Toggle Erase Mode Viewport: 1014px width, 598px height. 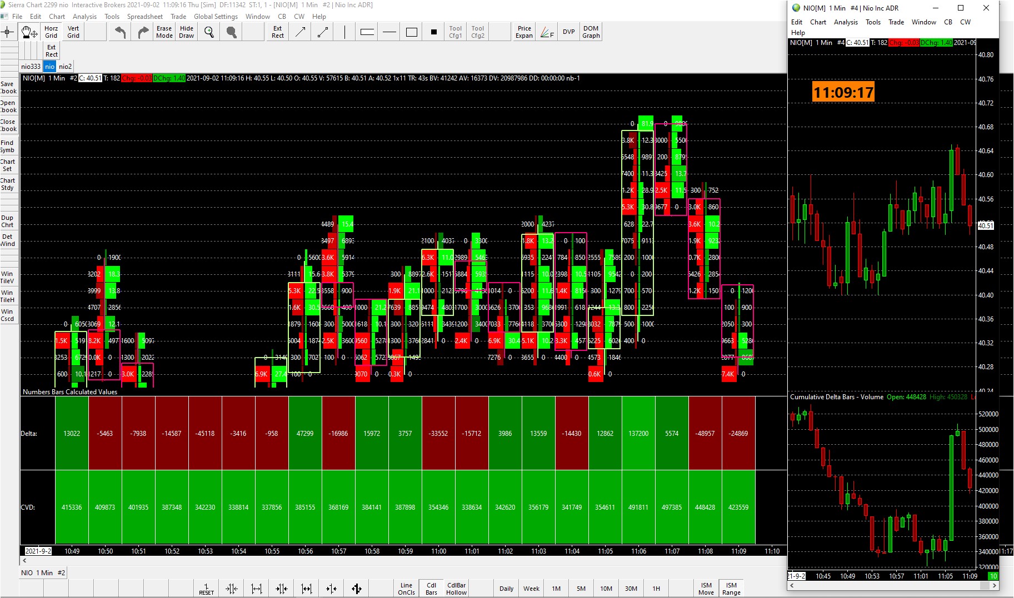click(164, 32)
